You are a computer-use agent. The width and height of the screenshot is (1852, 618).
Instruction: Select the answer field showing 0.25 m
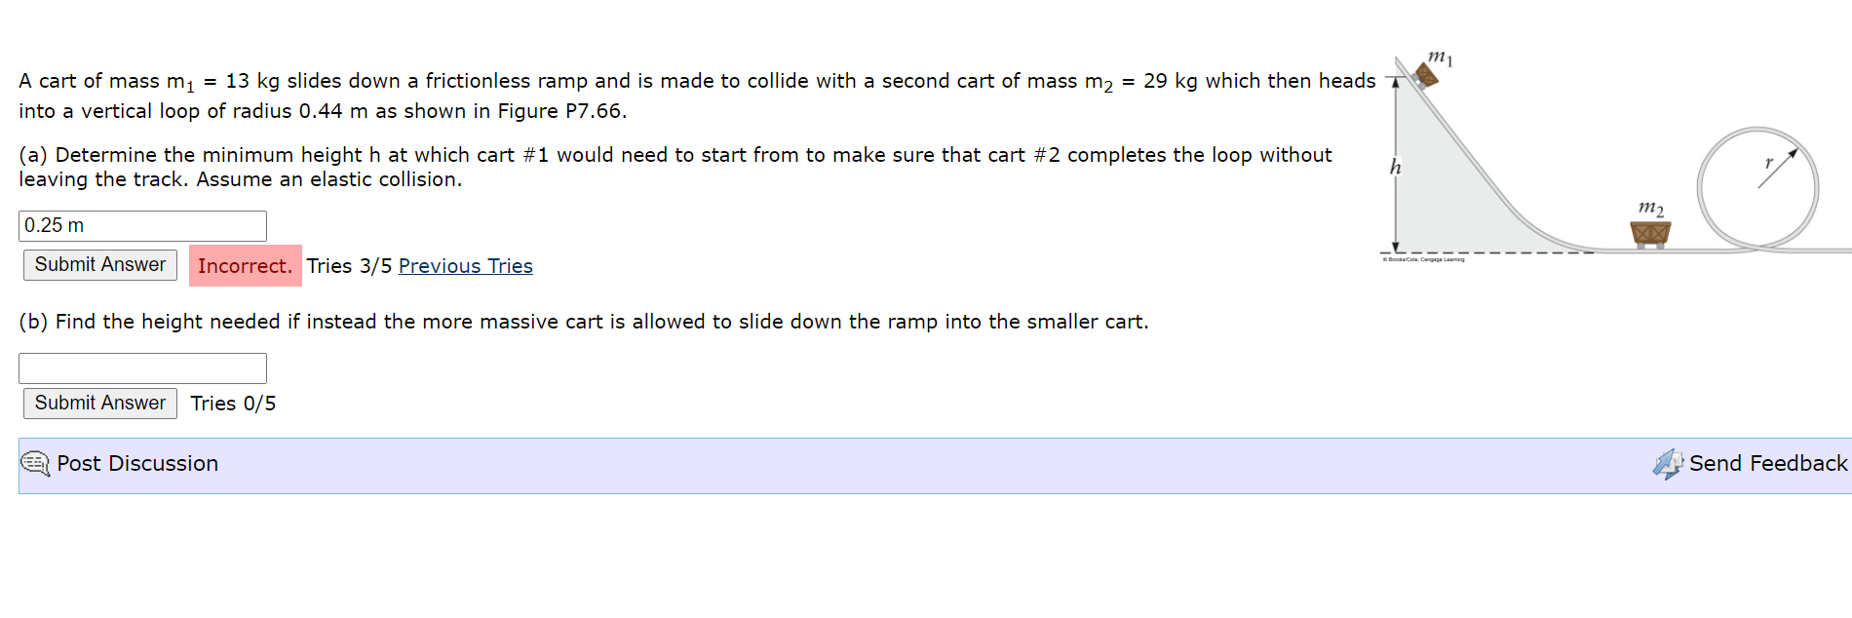tap(142, 225)
